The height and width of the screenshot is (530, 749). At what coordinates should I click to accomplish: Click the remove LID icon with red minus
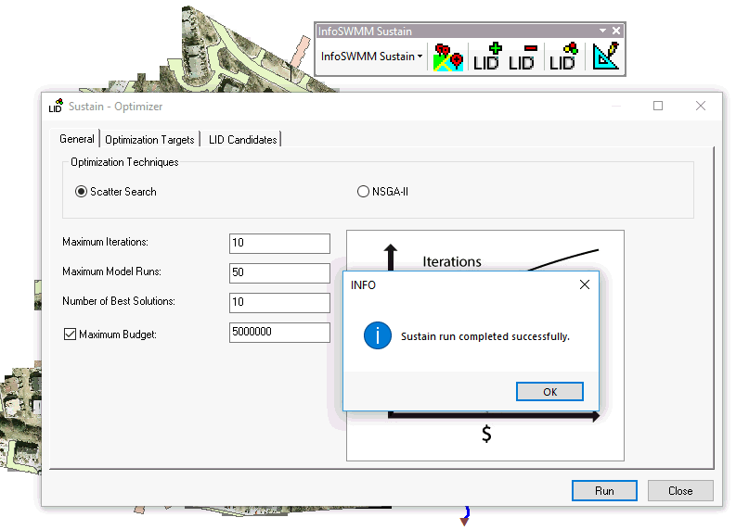coord(523,57)
